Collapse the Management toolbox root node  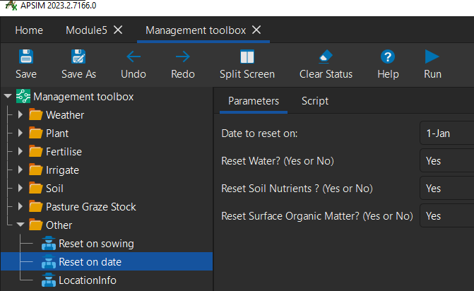pyautogui.click(x=8, y=96)
